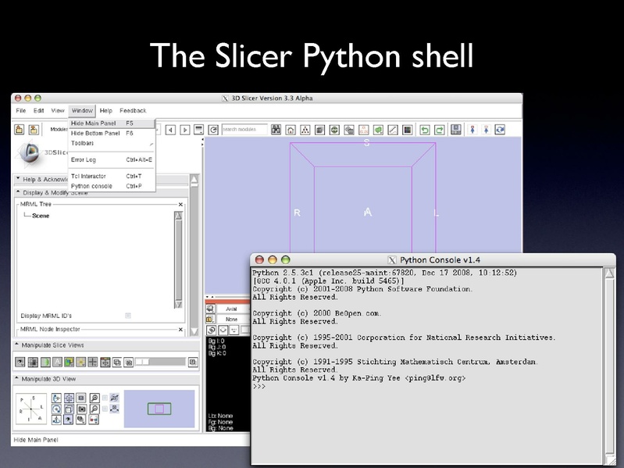This screenshot has height=468, width=624.
Task: Open the File menu
Action: pyautogui.click(x=20, y=111)
